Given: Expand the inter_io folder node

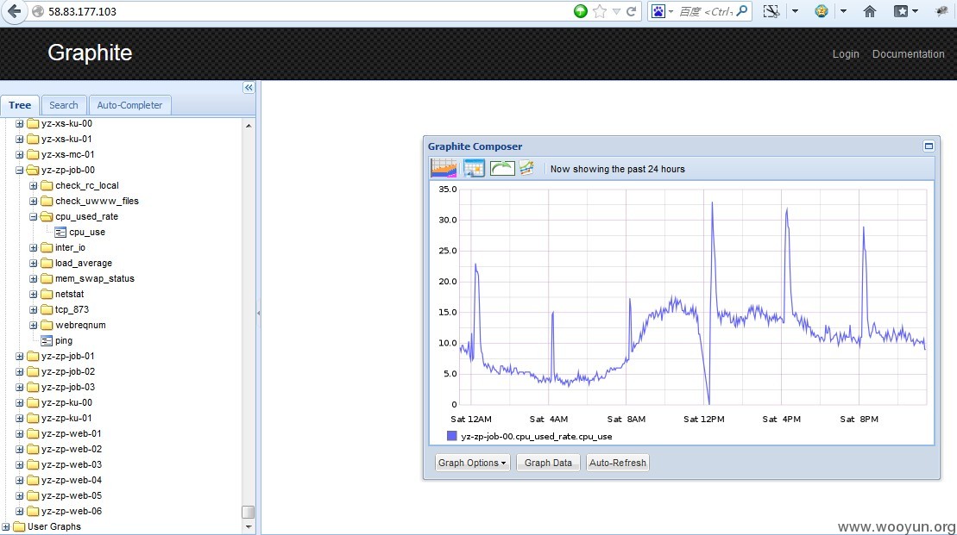Looking at the screenshot, I should [34, 247].
